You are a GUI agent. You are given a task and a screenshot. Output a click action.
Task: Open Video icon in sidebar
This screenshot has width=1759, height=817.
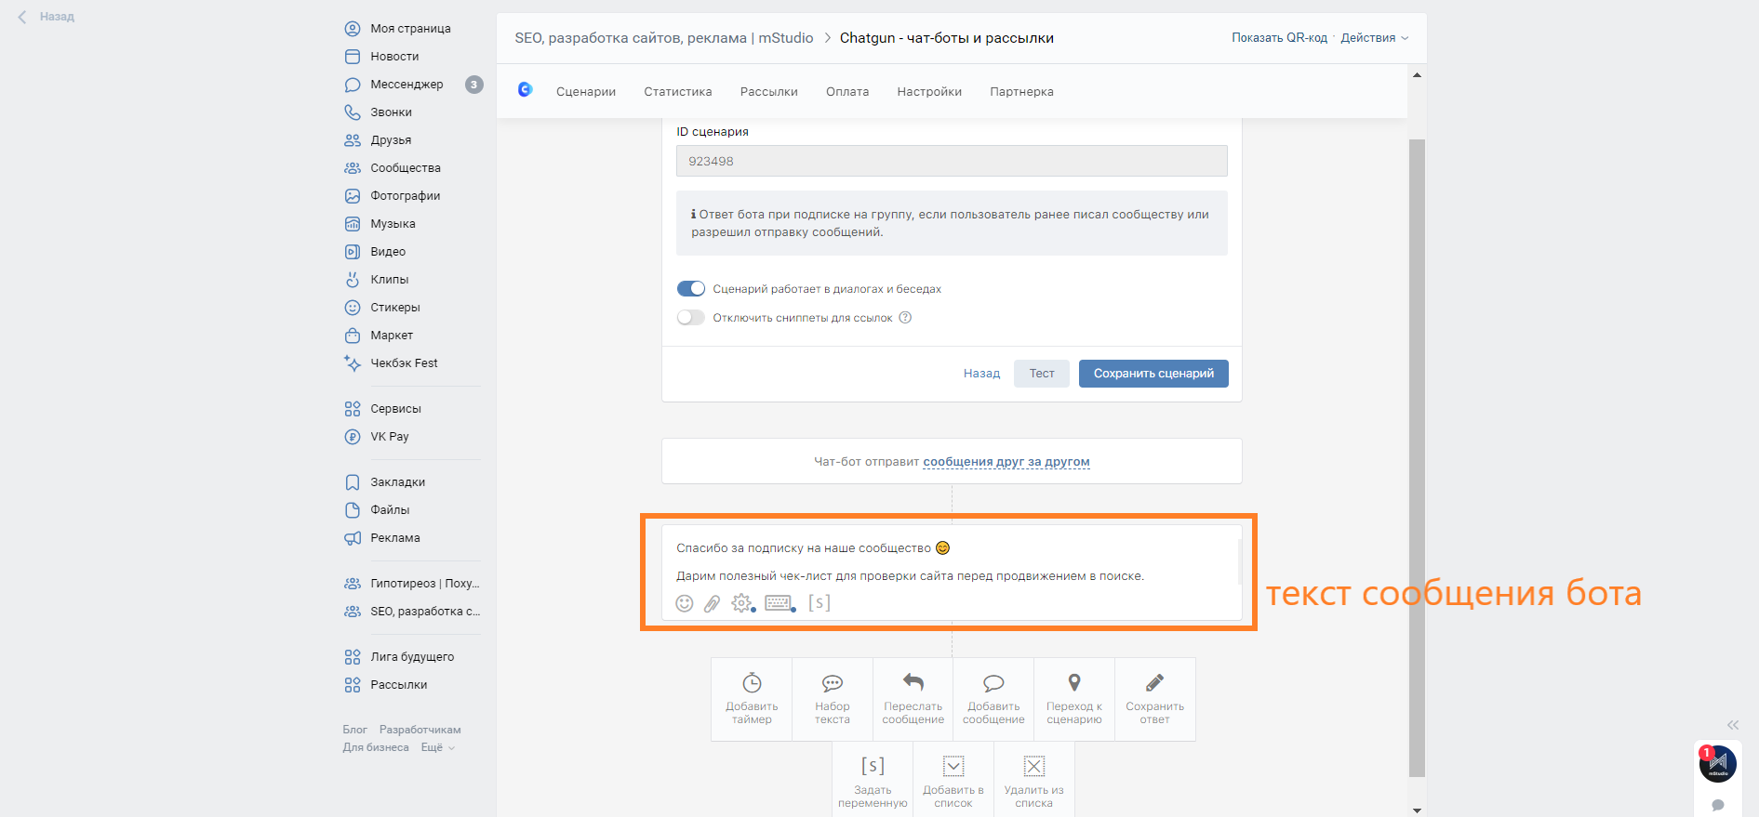click(353, 252)
